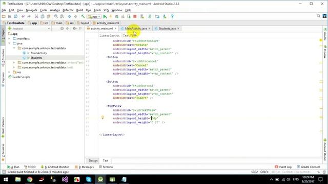
Task: Click the Windows Start button
Action: click(x=6, y=179)
